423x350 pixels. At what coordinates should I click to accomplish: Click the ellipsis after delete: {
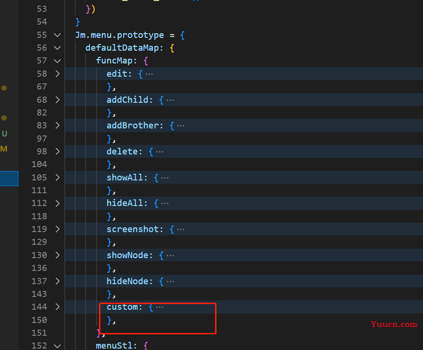click(x=160, y=152)
